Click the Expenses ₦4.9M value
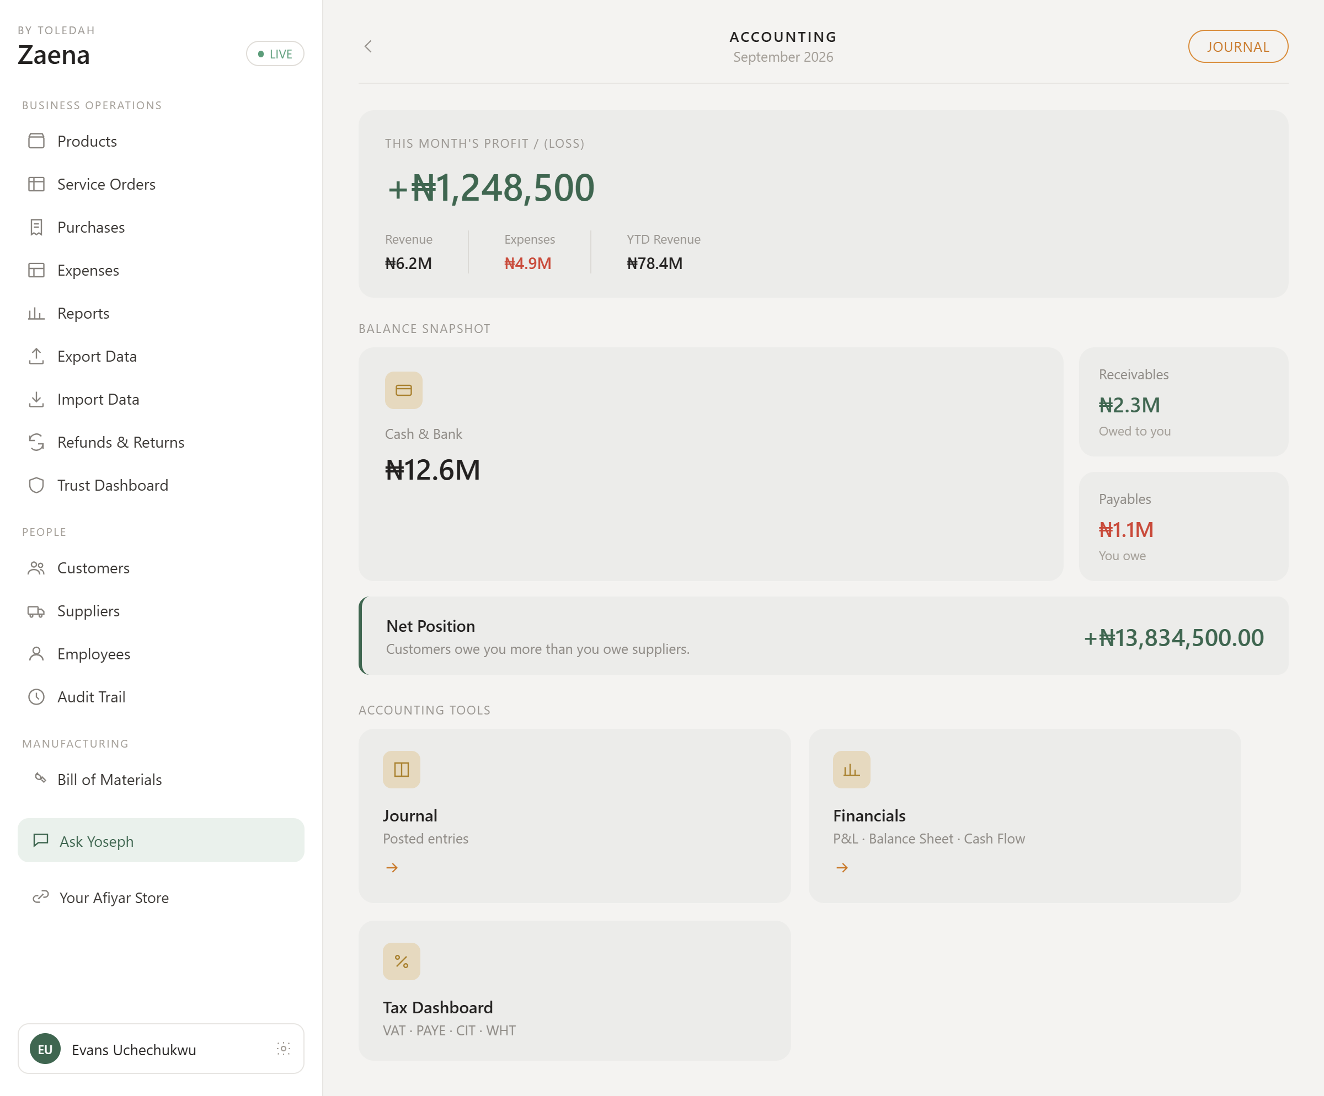Image resolution: width=1324 pixels, height=1096 pixels. coord(528,264)
